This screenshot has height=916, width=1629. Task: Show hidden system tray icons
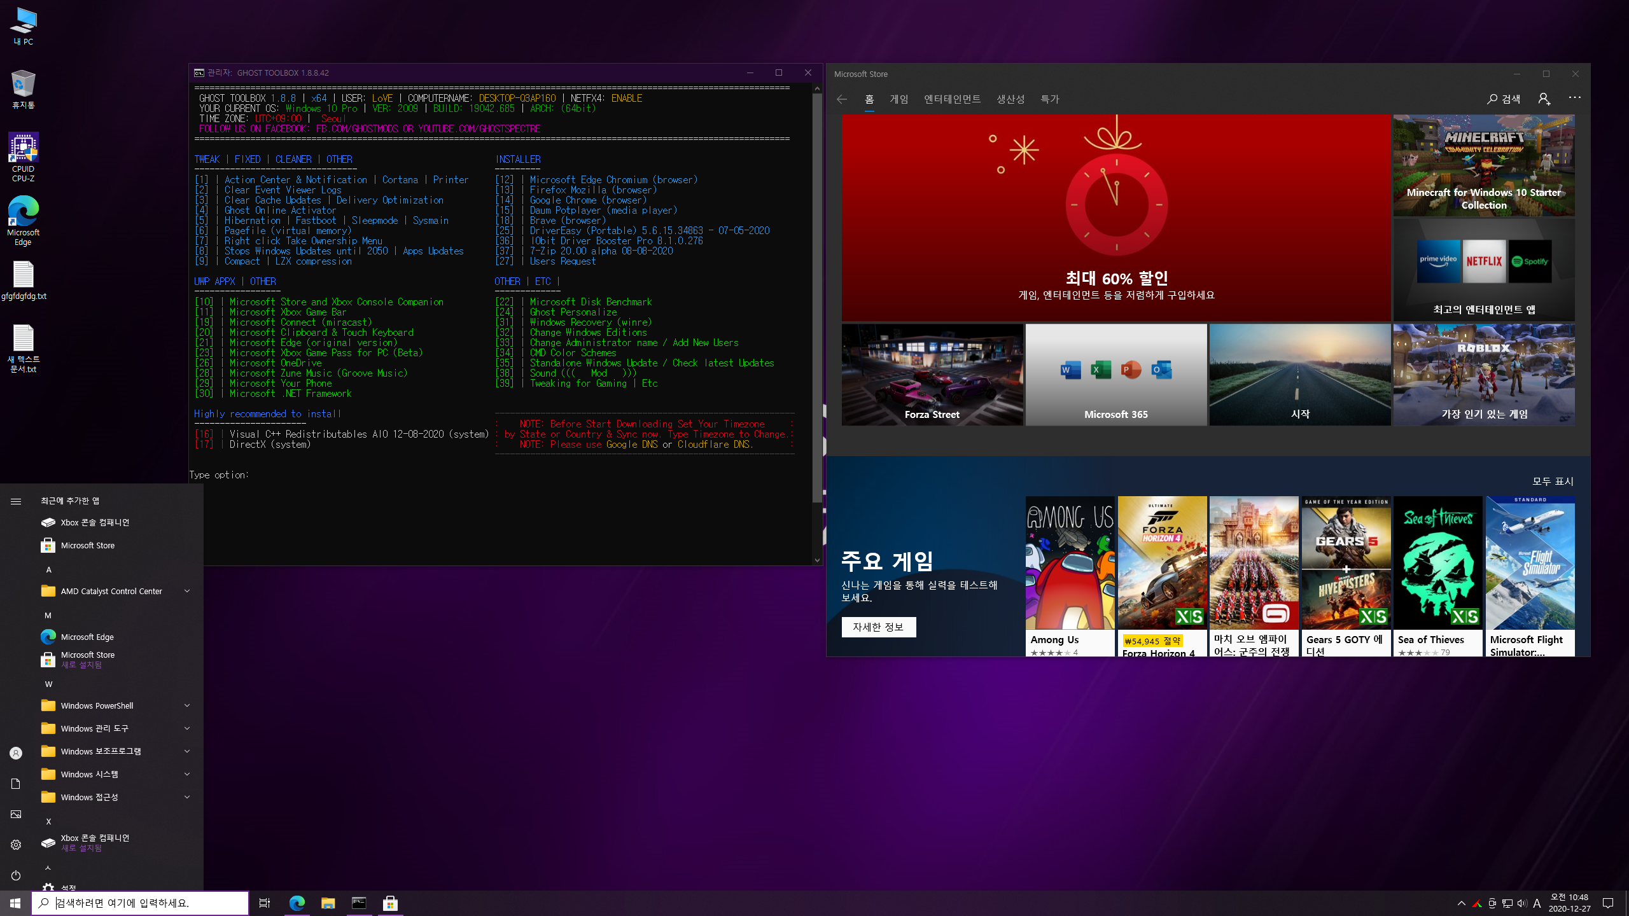(1462, 903)
